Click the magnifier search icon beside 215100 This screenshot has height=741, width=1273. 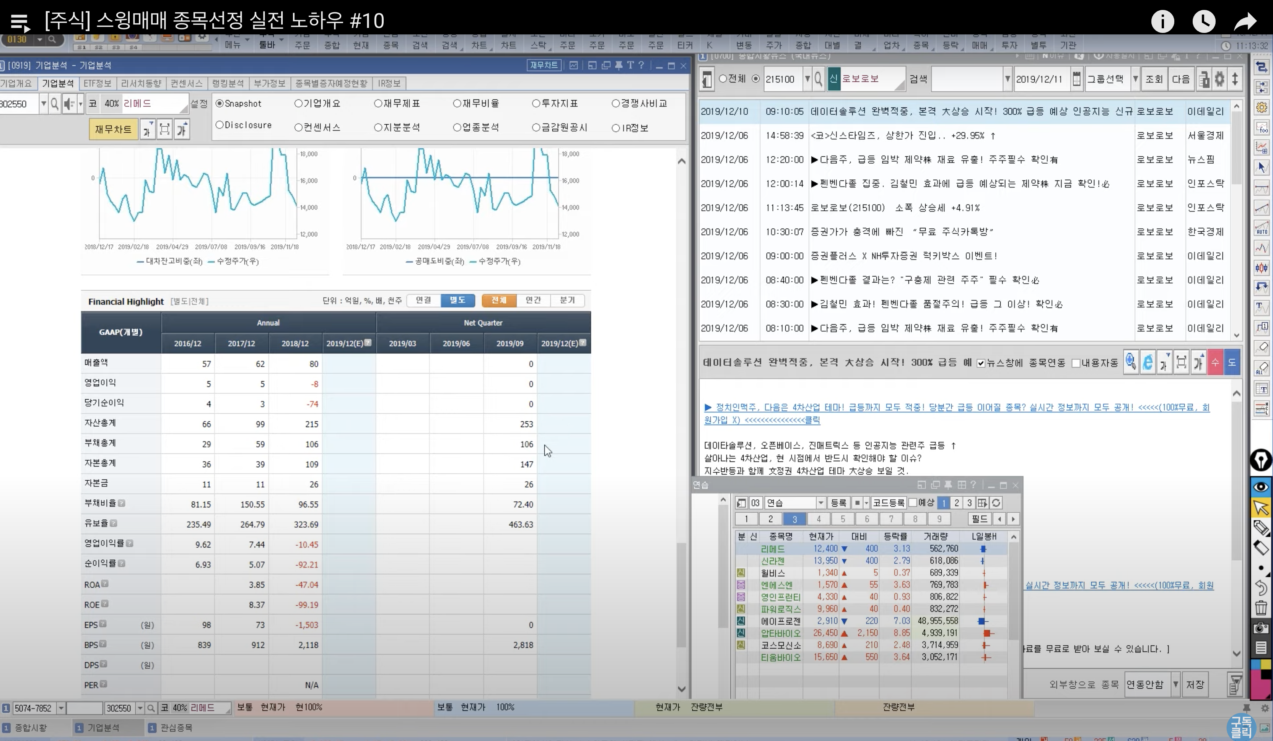click(x=818, y=79)
